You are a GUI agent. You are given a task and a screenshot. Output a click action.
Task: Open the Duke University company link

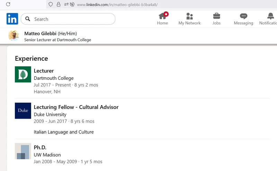(x=50, y=114)
